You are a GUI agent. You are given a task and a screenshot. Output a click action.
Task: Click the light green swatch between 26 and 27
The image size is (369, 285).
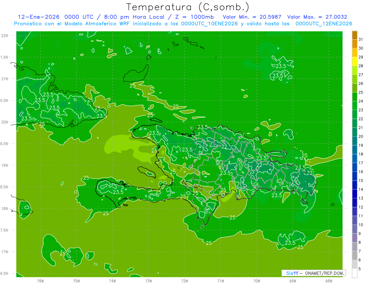pos(355,79)
